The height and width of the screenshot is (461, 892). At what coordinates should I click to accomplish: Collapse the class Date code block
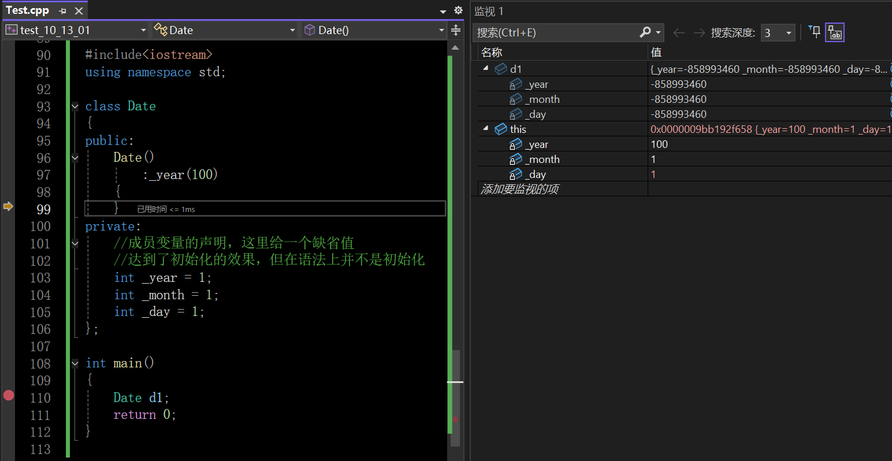pyautogui.click(x=75, y=106)
